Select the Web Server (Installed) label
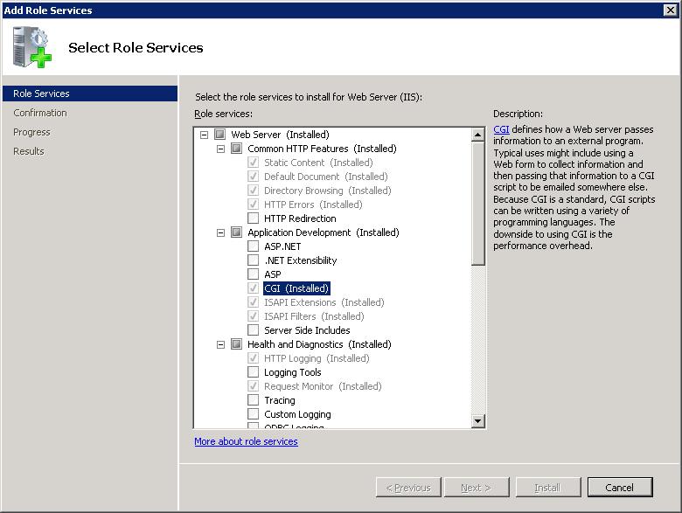Viewport: 682px width, 513px height. point(280,135)
